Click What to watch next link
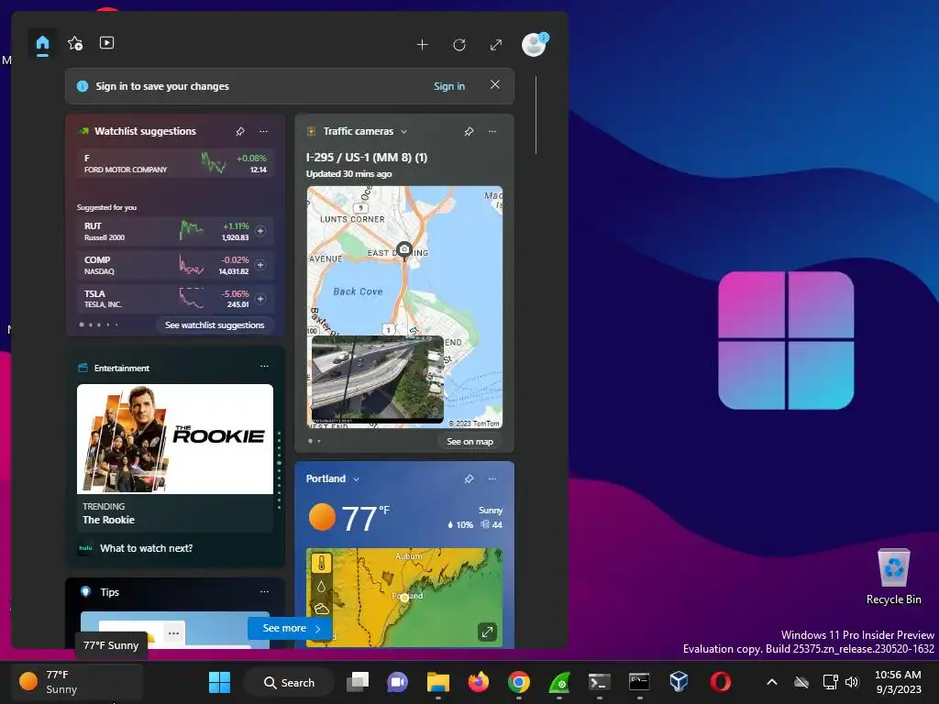 tap(146, 548)
